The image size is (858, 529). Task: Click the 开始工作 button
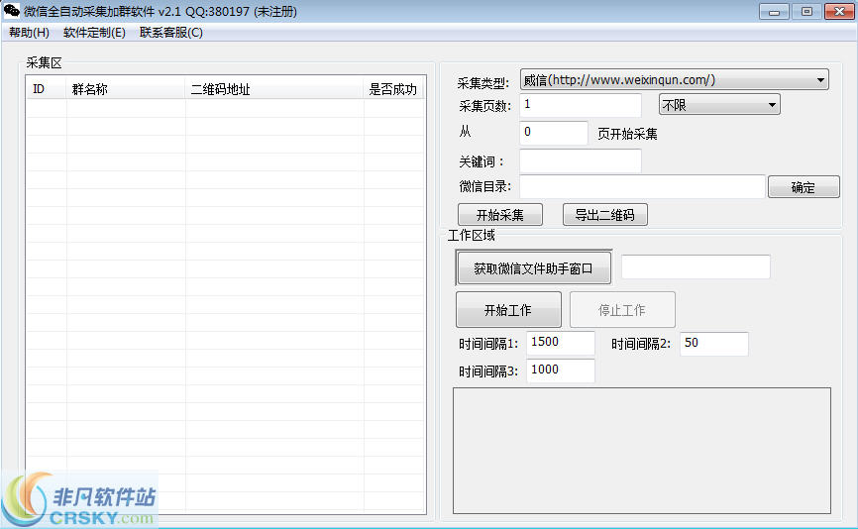click(508, 310)
